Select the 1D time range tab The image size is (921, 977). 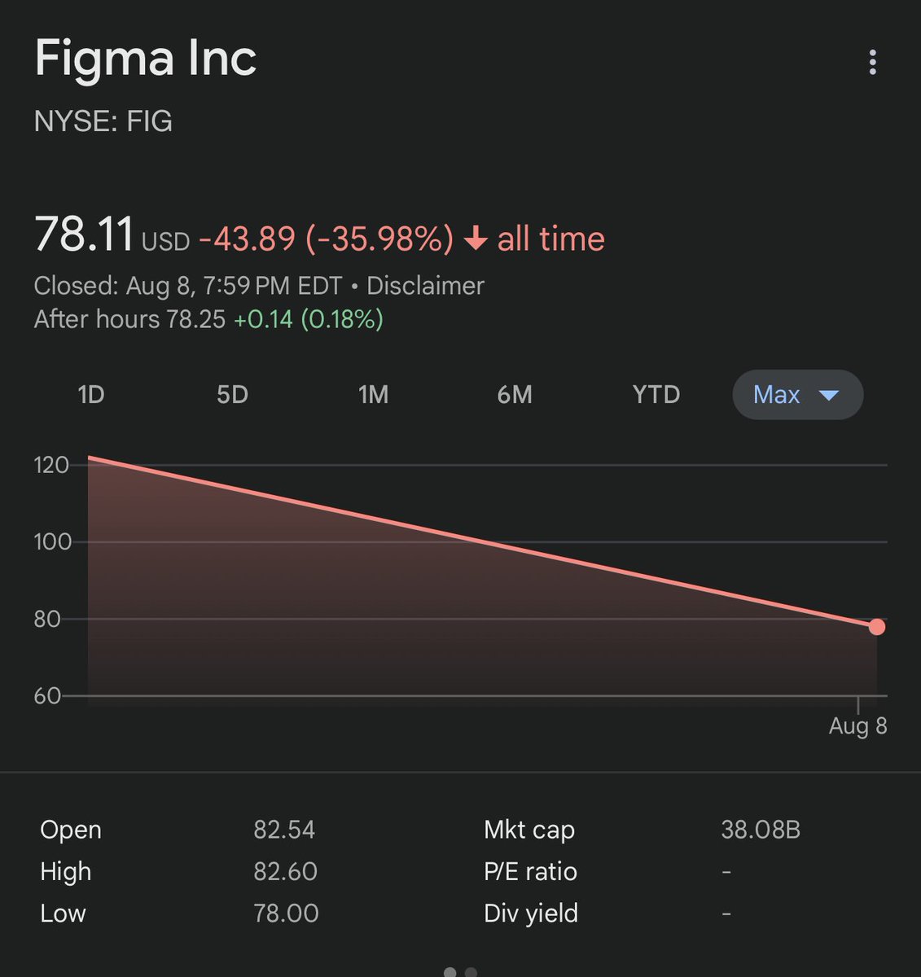coord(91,395)
